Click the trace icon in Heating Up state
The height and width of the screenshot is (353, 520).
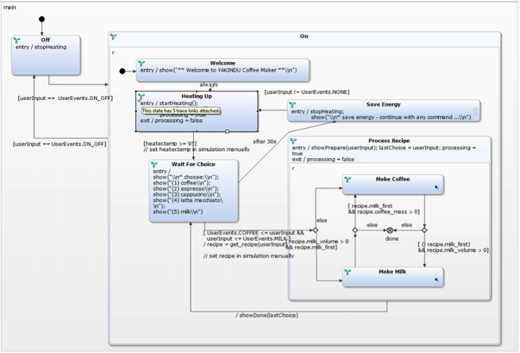pos(141,96)
